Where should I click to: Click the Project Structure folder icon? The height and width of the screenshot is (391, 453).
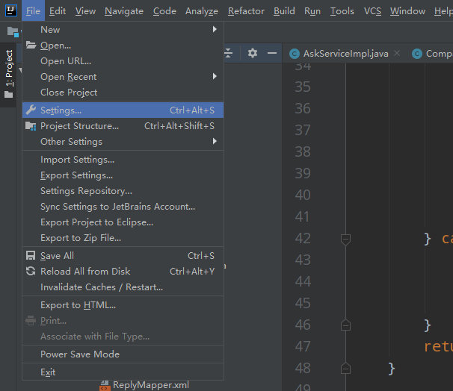[31, 126]
